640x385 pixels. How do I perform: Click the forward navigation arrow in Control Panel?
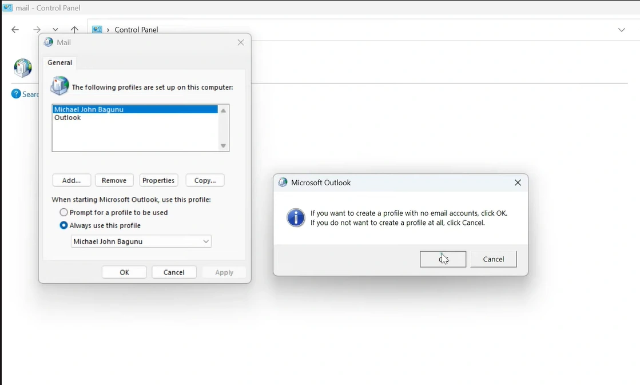click(x=37, y=30)
